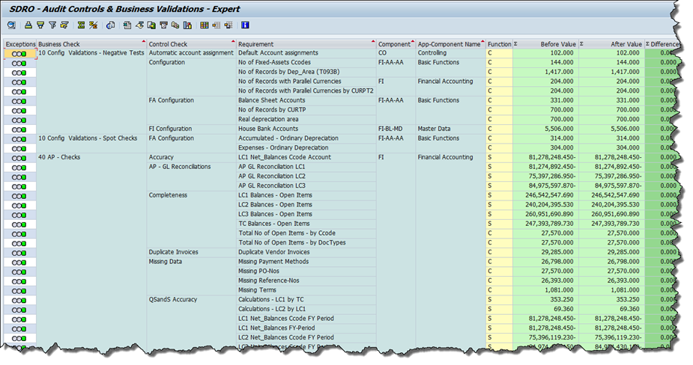Click '10 Config Validations - Spot Checks' cell

click(88, 138)
